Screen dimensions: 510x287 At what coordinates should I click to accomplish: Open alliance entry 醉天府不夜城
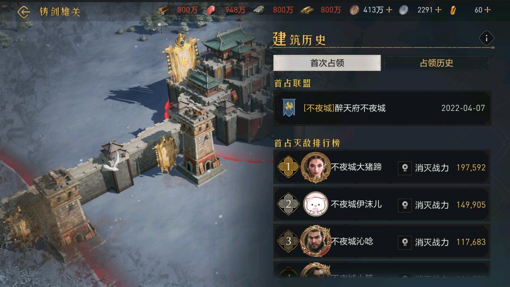[382, 108]
